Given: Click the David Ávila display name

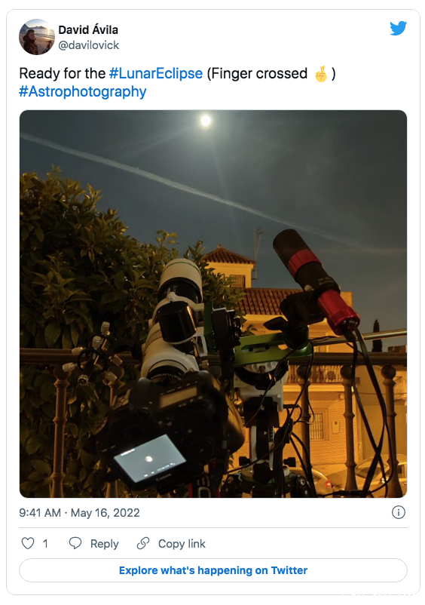Looking at the screenshot, I should [x=88, y=29].
